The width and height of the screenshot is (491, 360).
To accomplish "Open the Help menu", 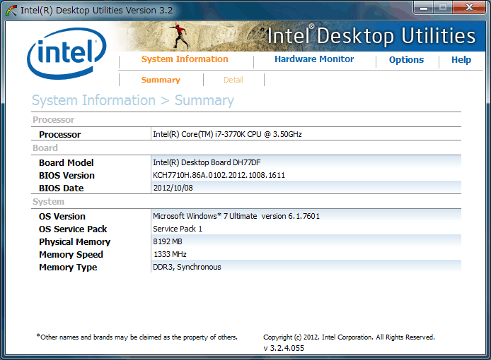I will [x=461, y=60].
